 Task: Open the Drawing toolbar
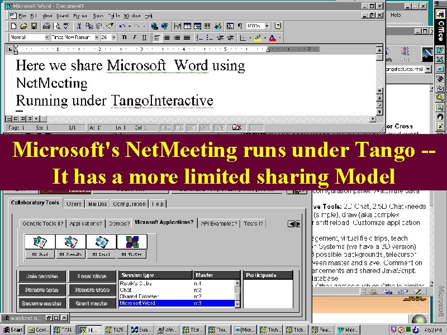(218, 26)
